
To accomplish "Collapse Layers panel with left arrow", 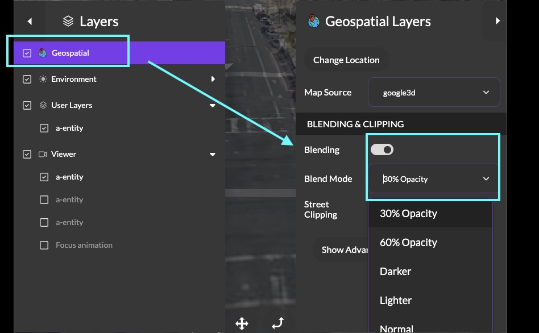I will pyautogui.click(x=30, y=22).
